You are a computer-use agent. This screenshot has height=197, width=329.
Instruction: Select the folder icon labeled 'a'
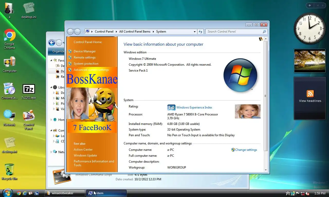pyautogui.click(x=10, y=10)
